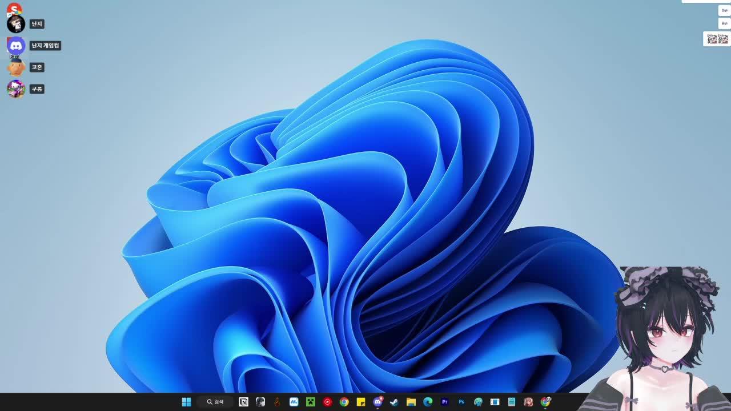Open File Explorer folder icon

click(x=411, y=402)
